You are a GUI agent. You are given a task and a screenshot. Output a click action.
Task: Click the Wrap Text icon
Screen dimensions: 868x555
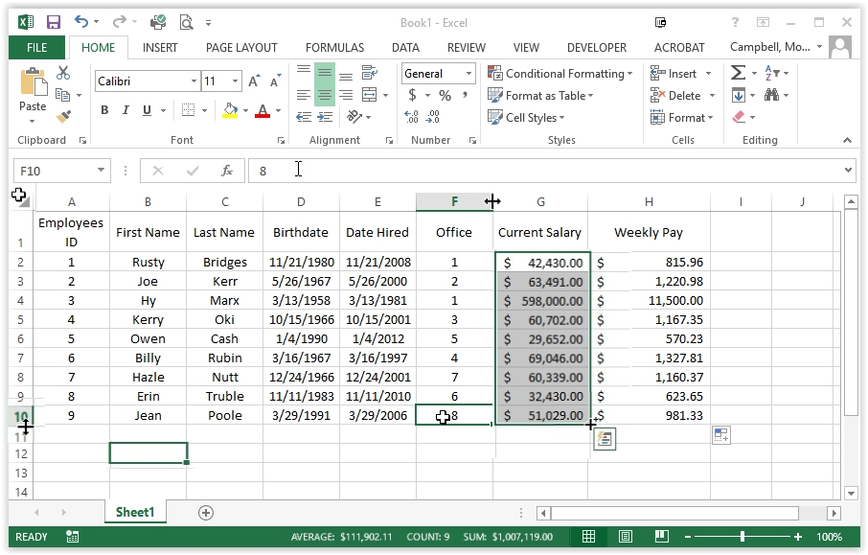click(x=369, y=74)
